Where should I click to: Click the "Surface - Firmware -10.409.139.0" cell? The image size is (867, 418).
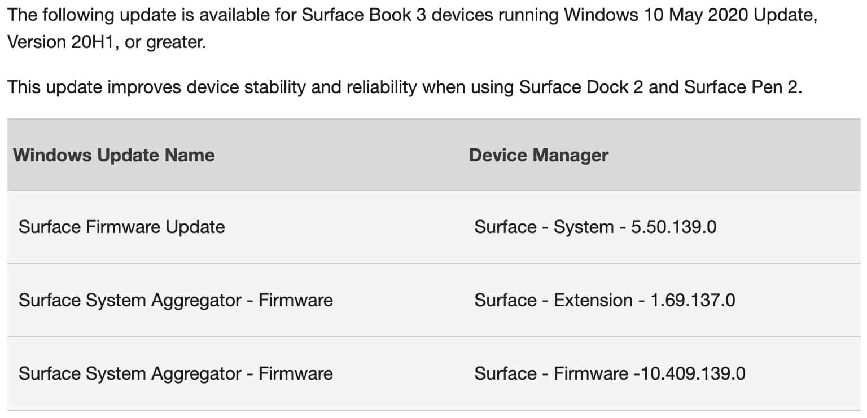[610, 373]
